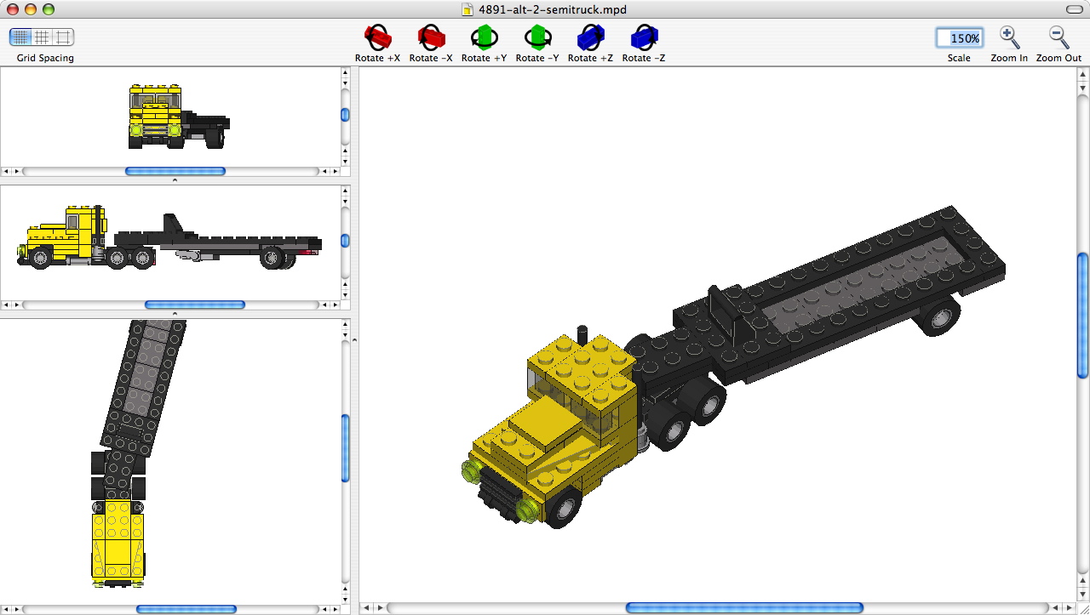Click the Rotate +Z toolbar icon

coord(590,36)
